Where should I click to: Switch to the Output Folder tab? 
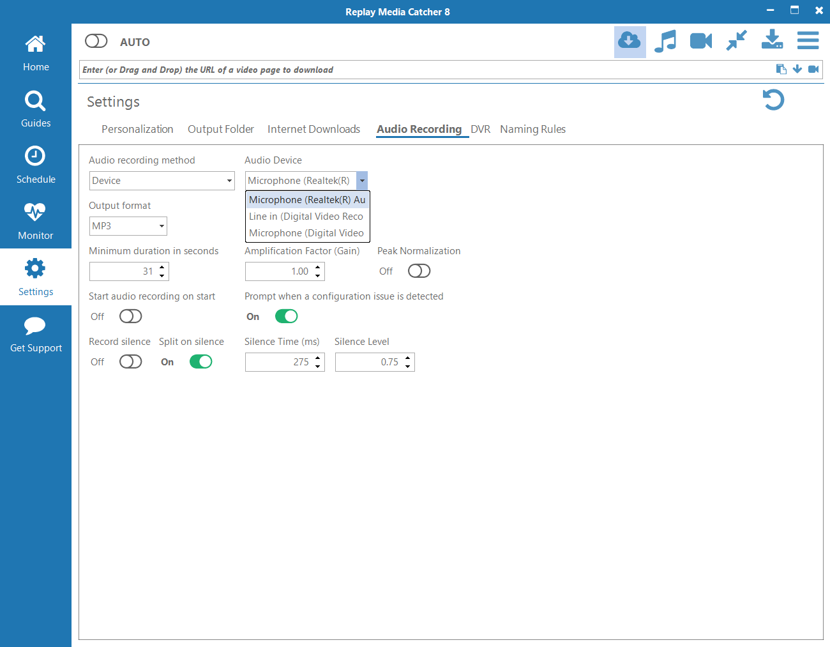tap(221, 129)
